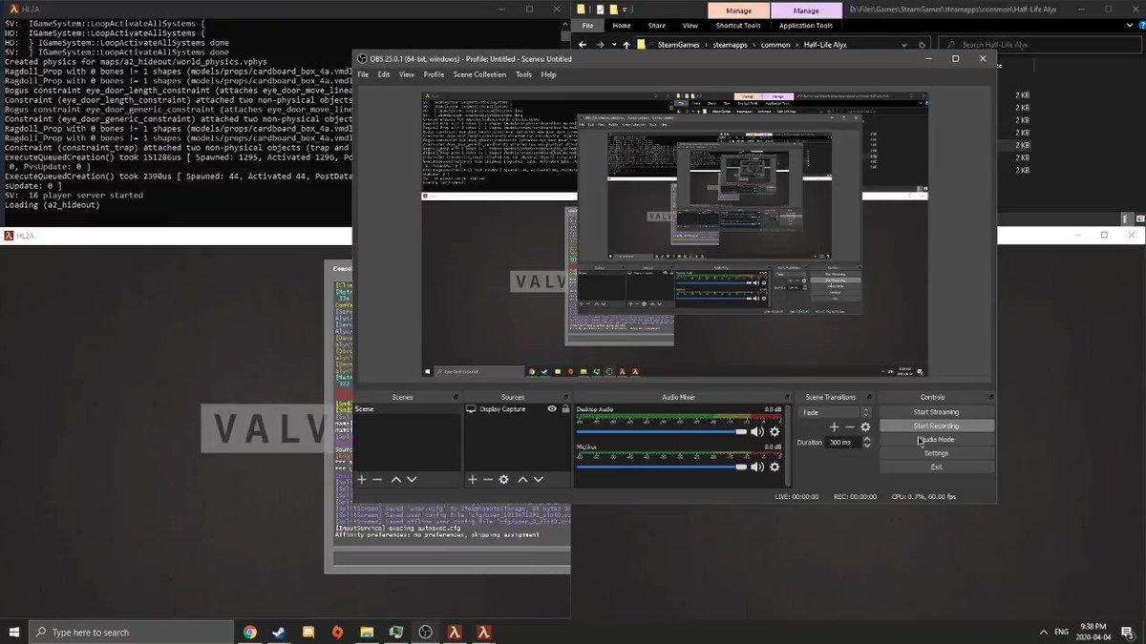Image resolution: width=1146 pixels, height=644 pixels.
Task: Switch to Explorer Home tab
Action: (621, 26)
